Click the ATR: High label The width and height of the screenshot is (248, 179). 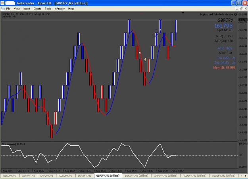point(225,48)
